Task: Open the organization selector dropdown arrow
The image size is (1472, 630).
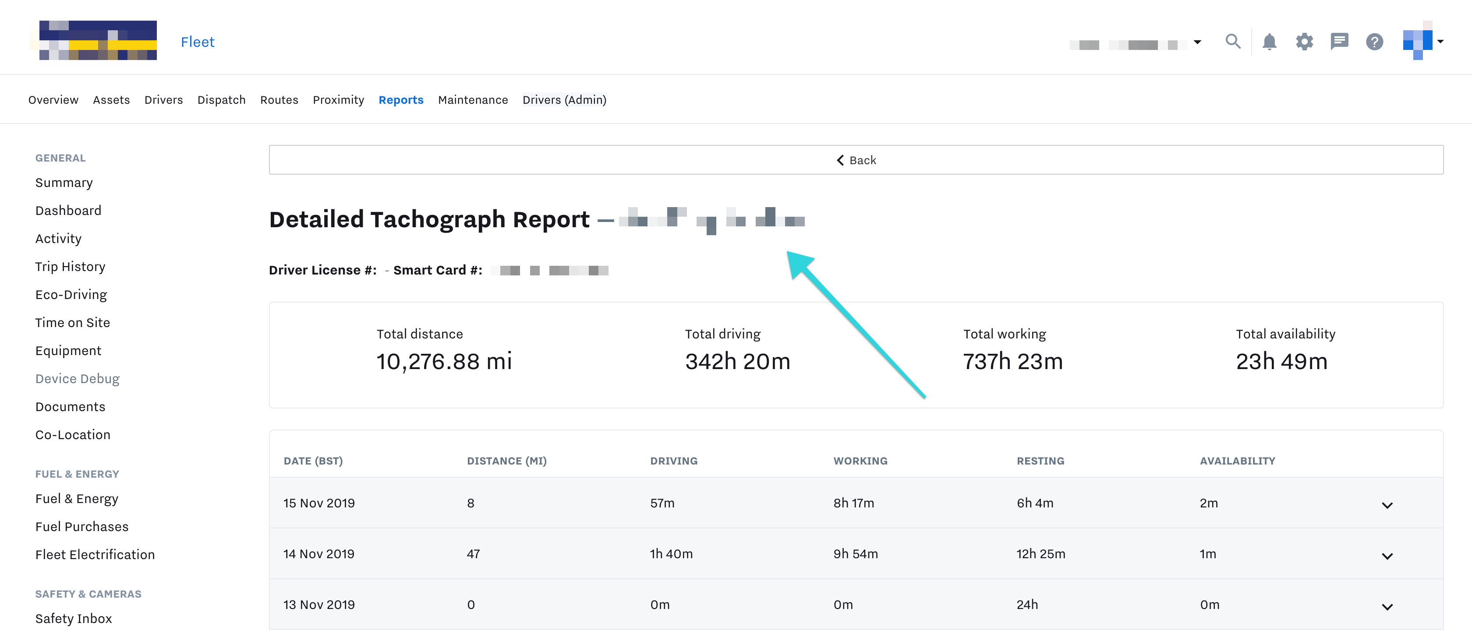Action: click(1197, 42)
